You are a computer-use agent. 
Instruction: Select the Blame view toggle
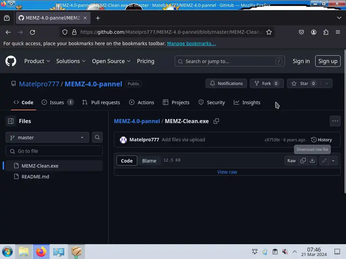click(x=149, y=161)
